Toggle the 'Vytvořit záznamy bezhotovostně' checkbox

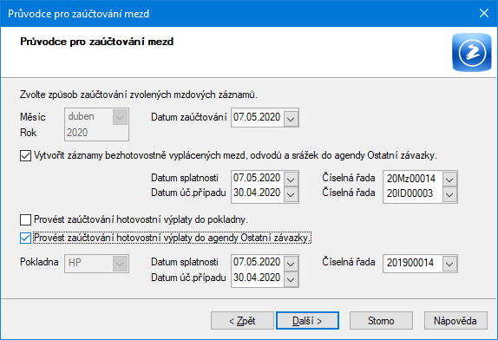(x=25, y=156)
